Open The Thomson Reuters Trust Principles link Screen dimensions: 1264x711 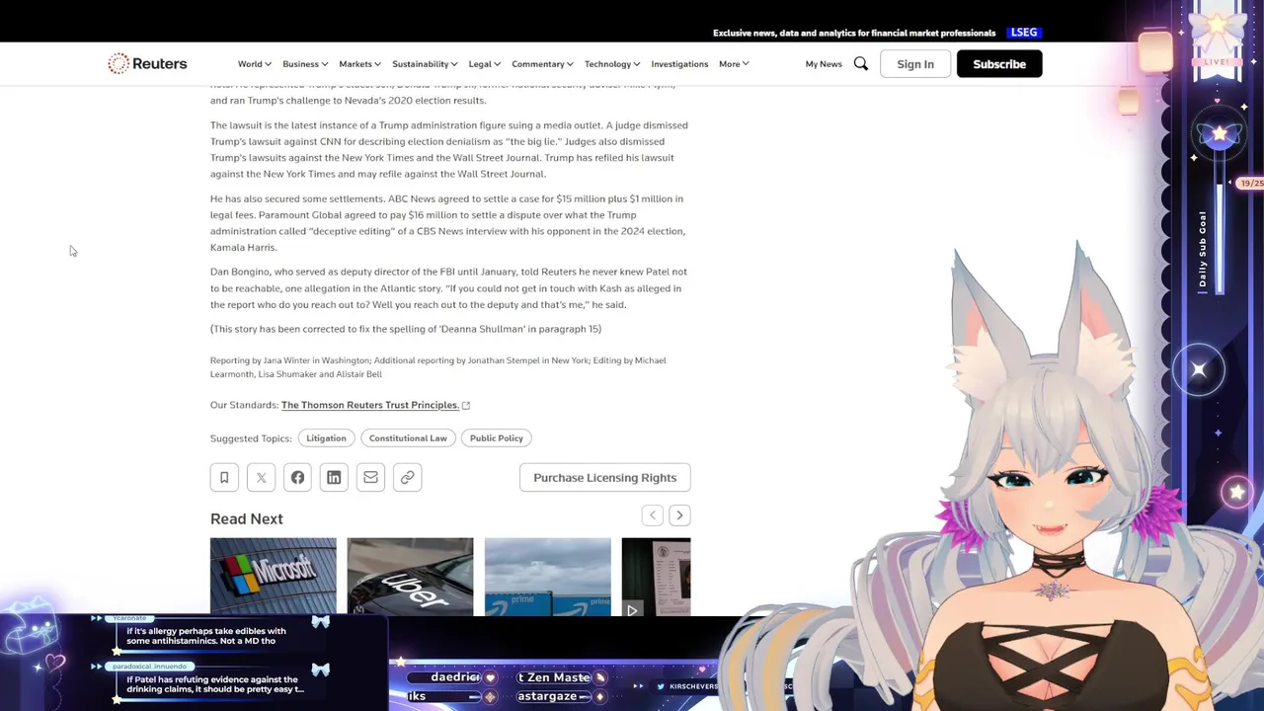pyautogui.click(x=370, y=405)
